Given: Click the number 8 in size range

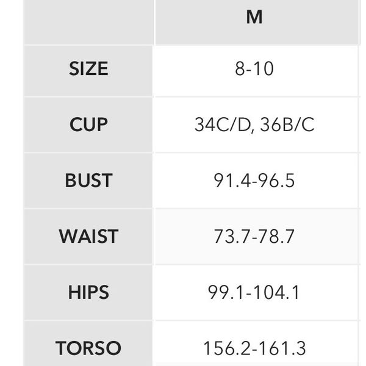Looking at the screenshot, I should click(x=240, y=69).
